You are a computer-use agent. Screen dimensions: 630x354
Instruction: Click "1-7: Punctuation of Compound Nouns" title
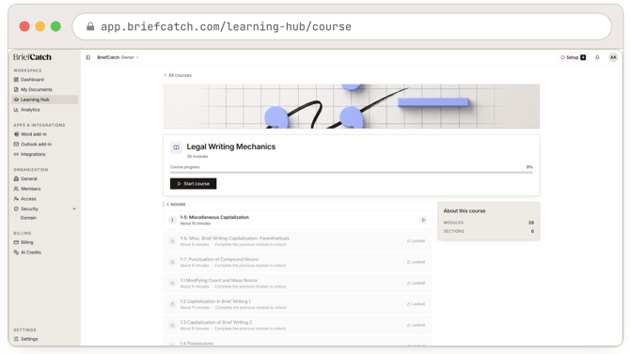tap(219, 259)
